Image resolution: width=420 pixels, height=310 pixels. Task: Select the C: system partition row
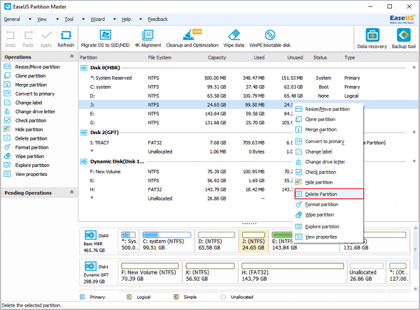[248, 87]
